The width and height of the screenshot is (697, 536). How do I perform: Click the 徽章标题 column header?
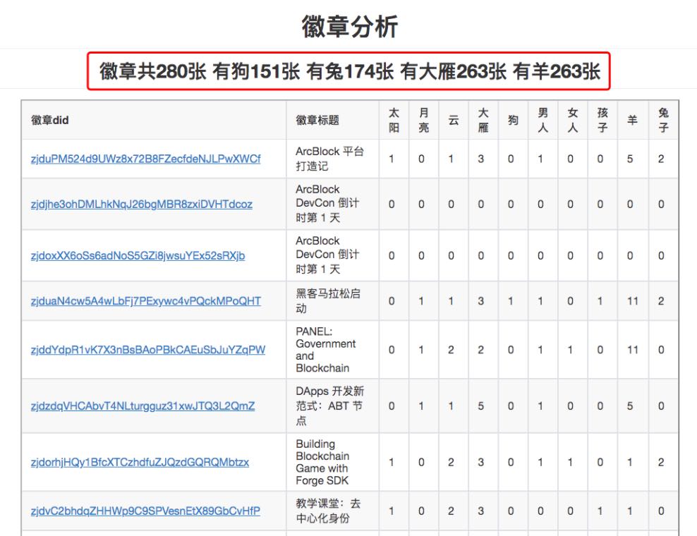point(317,120)
